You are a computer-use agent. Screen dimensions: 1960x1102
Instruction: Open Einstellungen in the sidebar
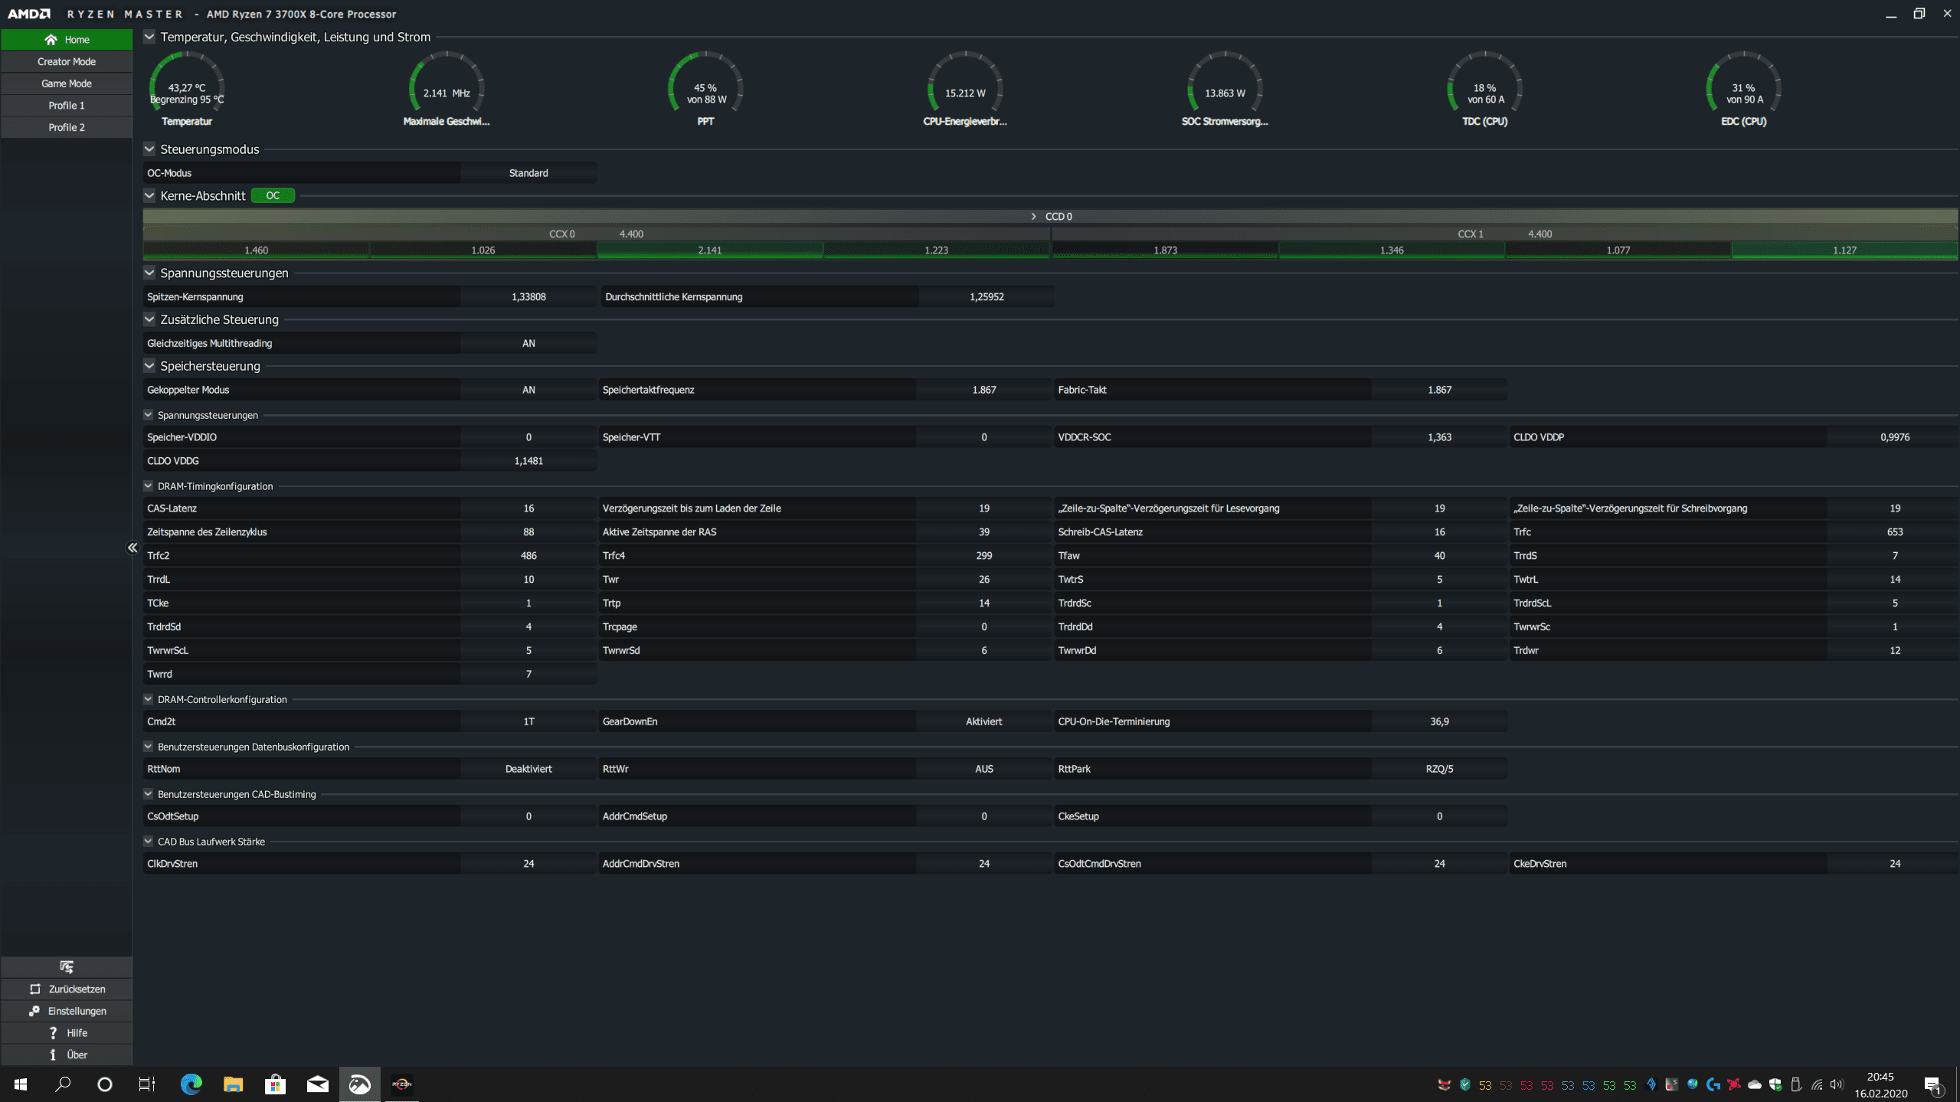pyautogui.click(x=67, y=1012)
